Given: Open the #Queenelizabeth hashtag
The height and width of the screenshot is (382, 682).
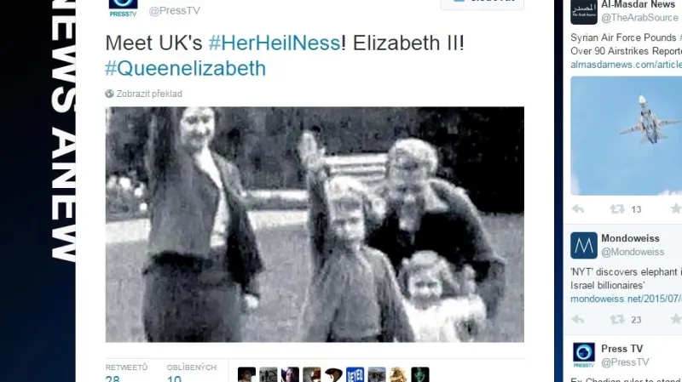Looking at the screenshot, I should pos(185,69).
